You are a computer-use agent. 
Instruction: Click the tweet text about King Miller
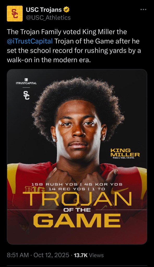tap(74, 46)
